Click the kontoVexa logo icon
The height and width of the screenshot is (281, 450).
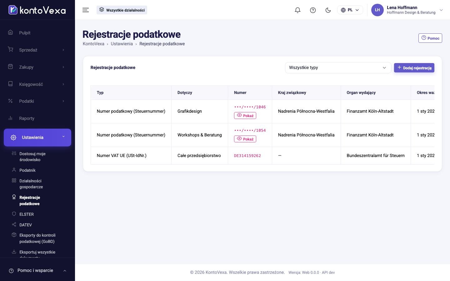tap(13, 10)
